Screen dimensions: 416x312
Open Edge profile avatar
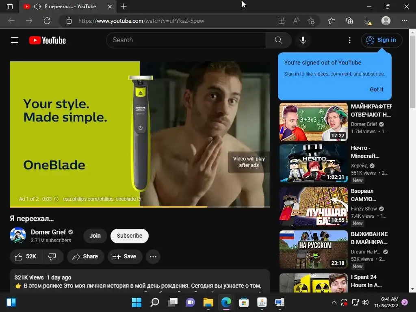pos(386,21)
